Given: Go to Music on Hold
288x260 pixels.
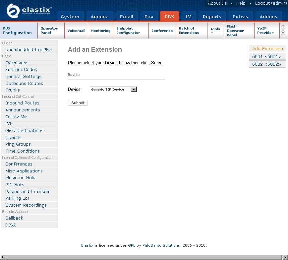Looking at the screenshot, I should pyautogui.click(x=29, y=177).
